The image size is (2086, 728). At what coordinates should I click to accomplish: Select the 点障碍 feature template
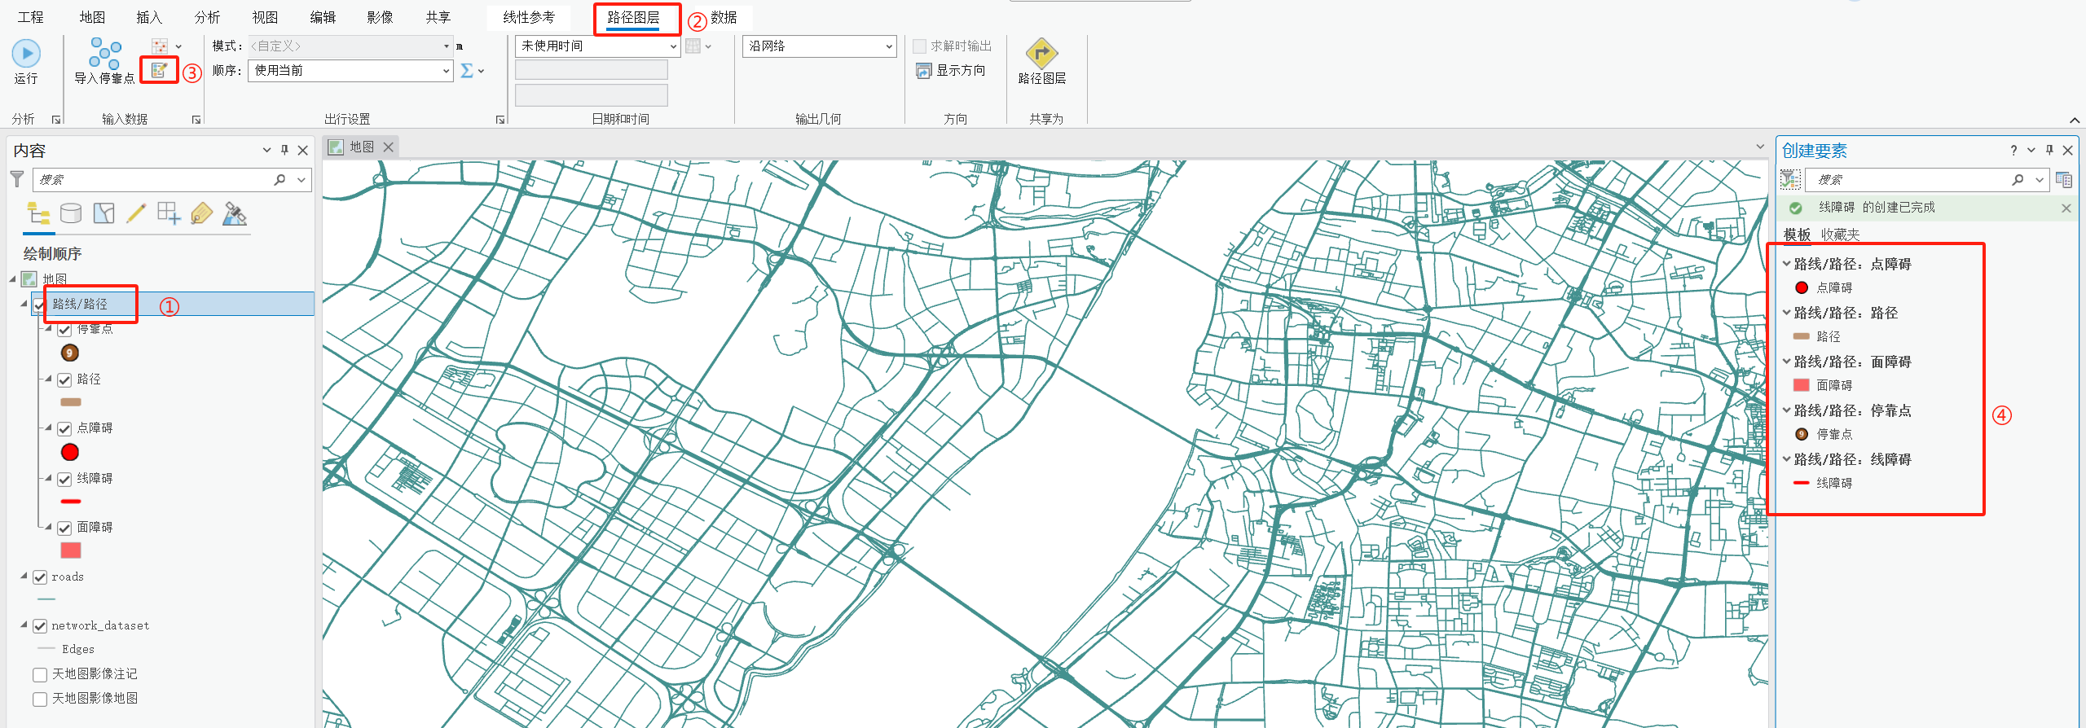click(x=1824, y=287)
